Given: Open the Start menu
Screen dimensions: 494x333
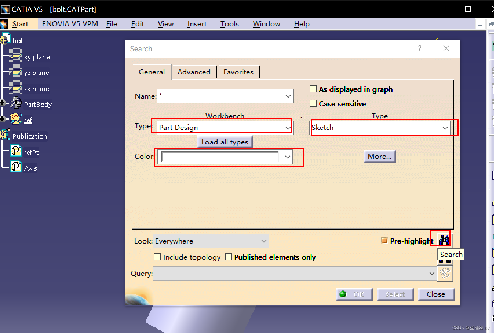Looking at the screenshot, I should pyautogui.click(x=20, y=24).
